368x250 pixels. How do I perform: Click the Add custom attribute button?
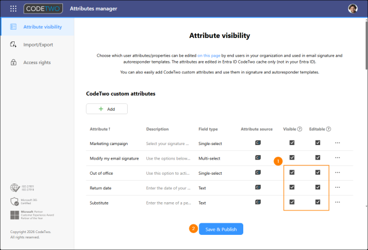[107, 109]
